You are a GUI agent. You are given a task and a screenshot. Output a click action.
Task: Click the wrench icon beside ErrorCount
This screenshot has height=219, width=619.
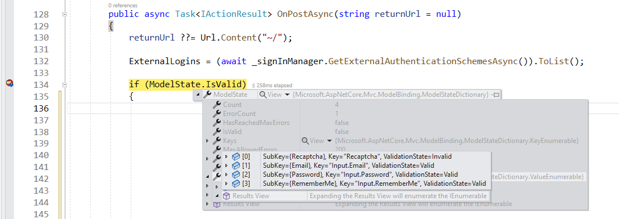click(x=217, y=114)
